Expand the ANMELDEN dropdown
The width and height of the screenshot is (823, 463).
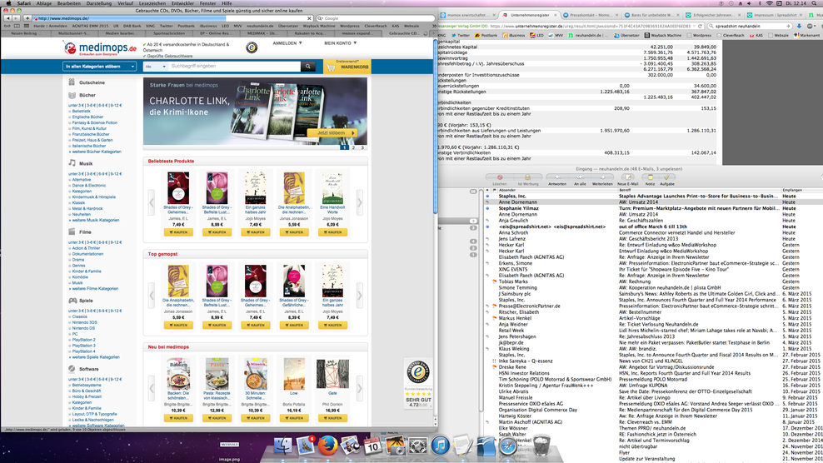point(287,43)
